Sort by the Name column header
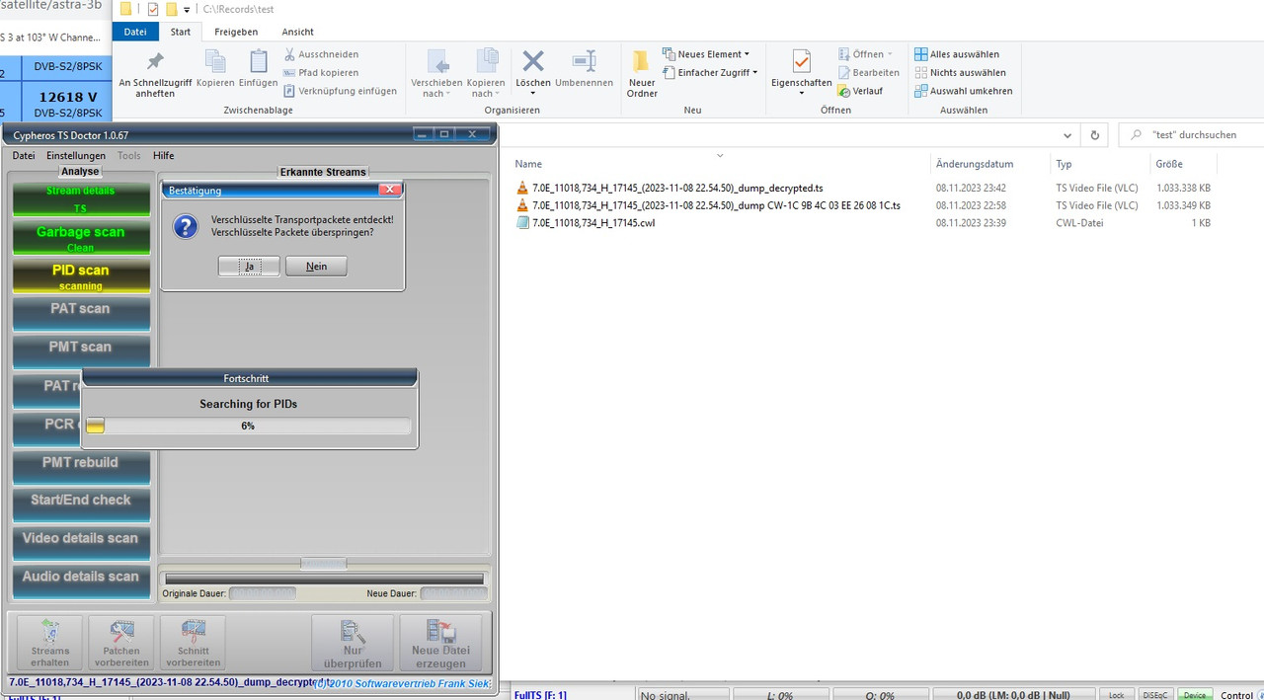 click(x=528, y=164)
